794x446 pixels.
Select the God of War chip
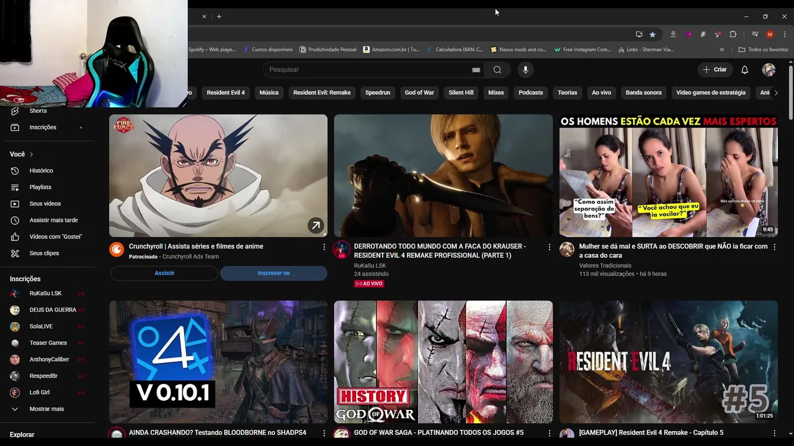[419, 93]
